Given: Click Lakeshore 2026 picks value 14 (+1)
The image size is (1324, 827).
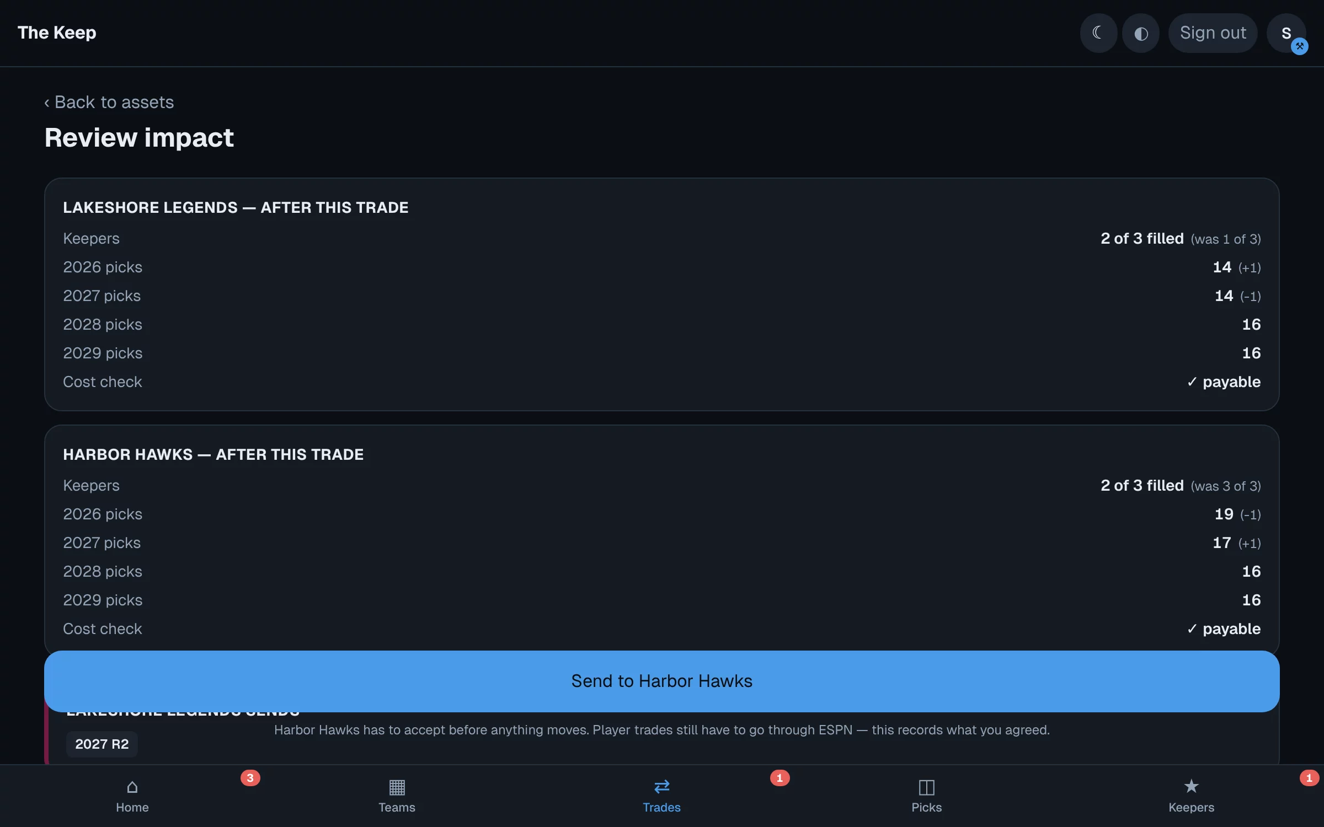Looking at the screenshot, I should (x=1236, y=267).
